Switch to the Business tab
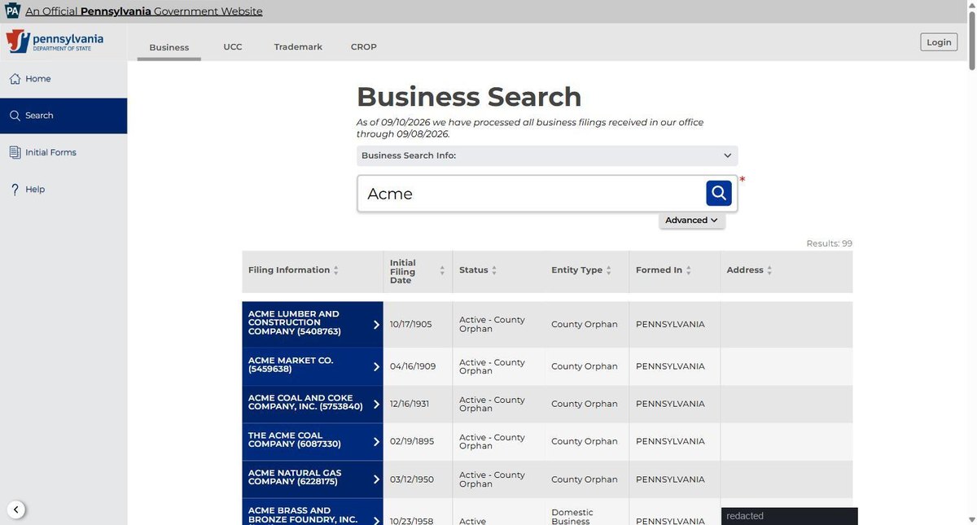Viewport: 977px width, 525px height. coord(169,47)
